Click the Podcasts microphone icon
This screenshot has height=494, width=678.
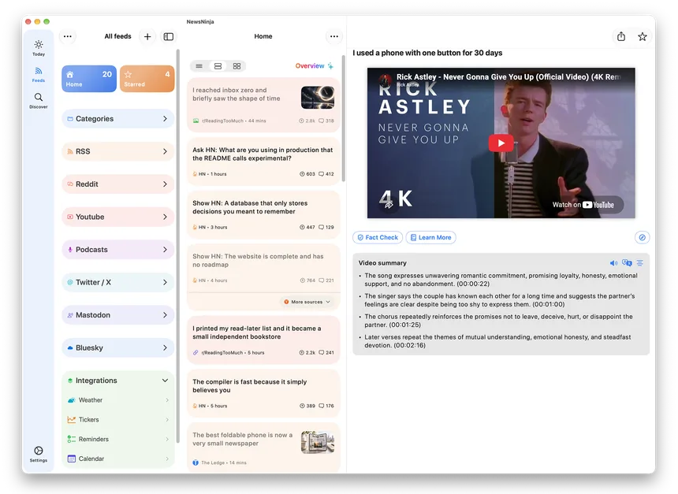pyautogui.click(x=70, y=250)
